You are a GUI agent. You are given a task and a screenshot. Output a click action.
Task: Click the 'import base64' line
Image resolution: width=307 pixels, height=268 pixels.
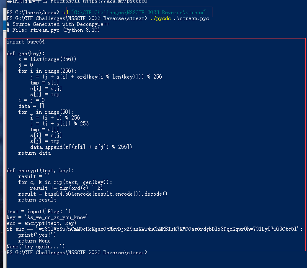click(x=26, y=42)
